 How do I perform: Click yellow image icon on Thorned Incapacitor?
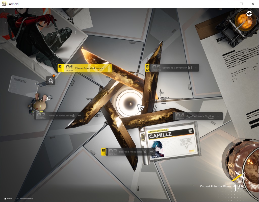(x=103, y=150)
